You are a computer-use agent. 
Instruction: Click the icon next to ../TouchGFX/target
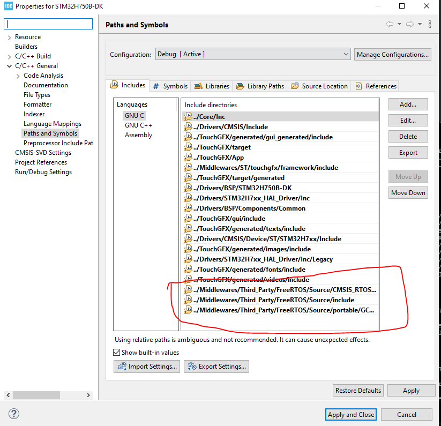(x=188, y=147)
